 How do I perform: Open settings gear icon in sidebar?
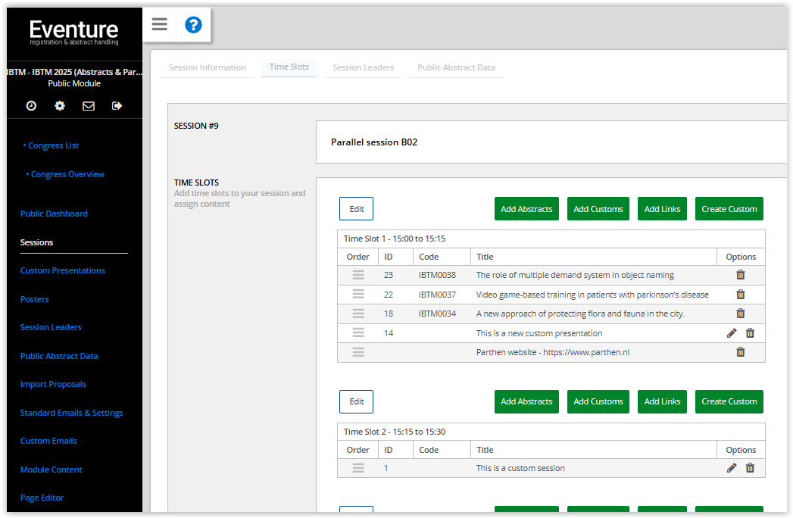(60, 106)
